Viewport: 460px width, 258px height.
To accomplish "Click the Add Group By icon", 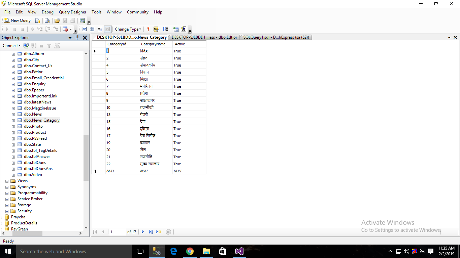I will point(166,29).
